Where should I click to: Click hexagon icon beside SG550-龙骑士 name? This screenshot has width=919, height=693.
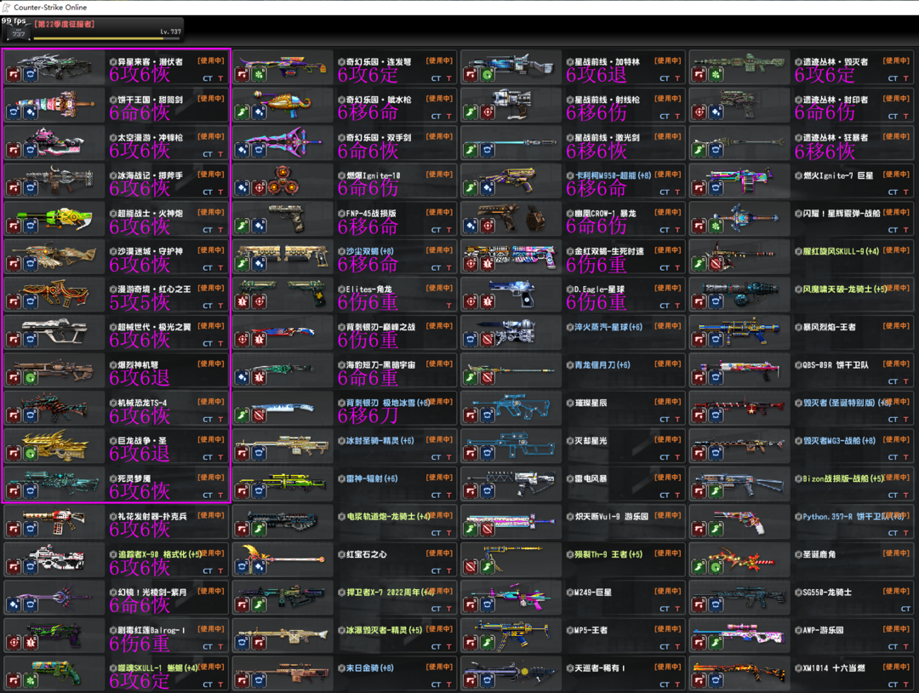tap(798, 593)
